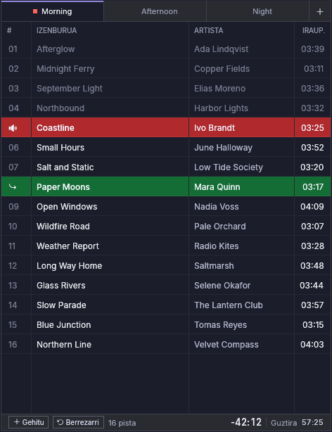Click the artist Nadia Voss

tap(216, 207)
